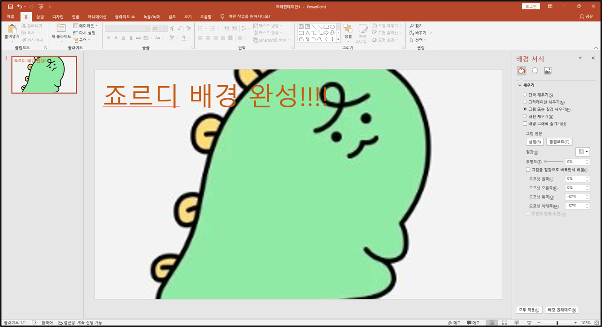Adjust the Transparency (투명도) slider
The height and width of the screenshot is (327, 602).
(554, 162)
